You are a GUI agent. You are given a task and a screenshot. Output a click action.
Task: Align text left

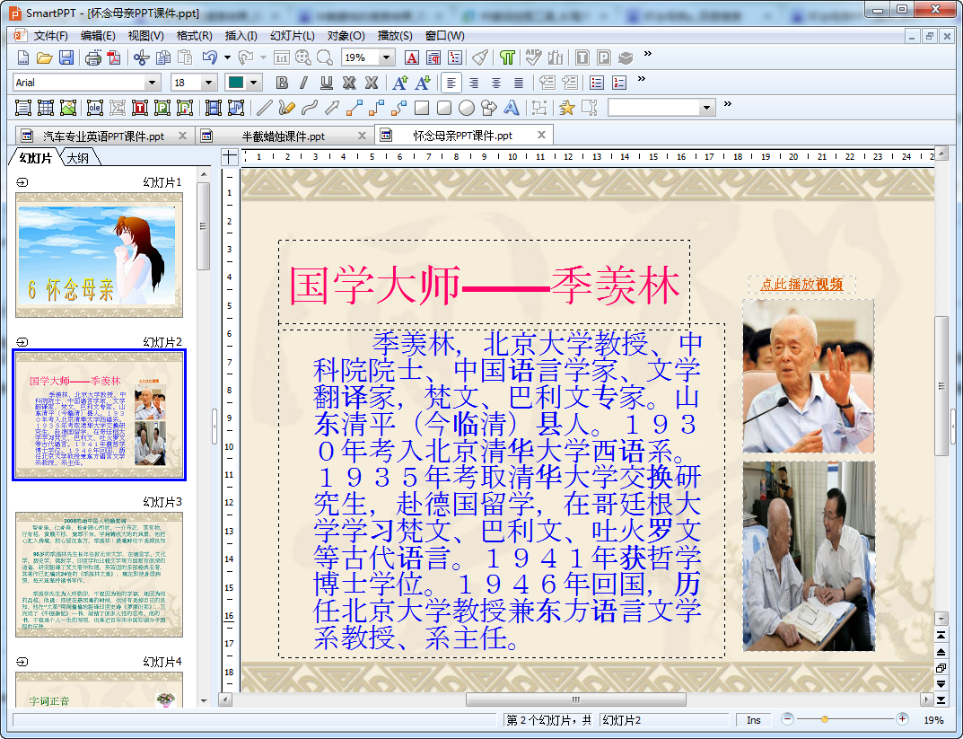(x=451, y=83)
